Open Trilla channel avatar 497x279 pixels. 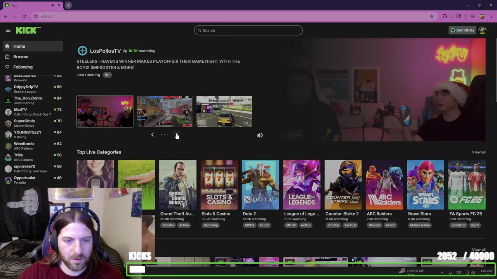[8, 158]
